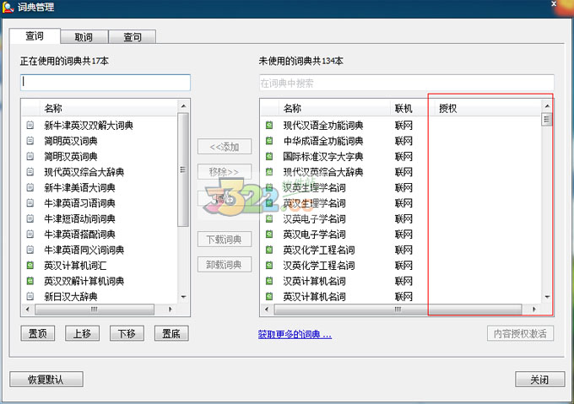Click the 卸载词典 button

(x=225, y=264)
